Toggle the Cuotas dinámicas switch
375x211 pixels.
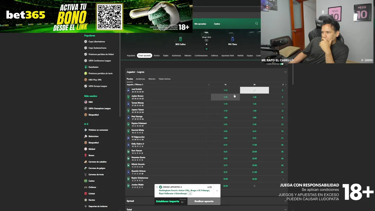282,64
